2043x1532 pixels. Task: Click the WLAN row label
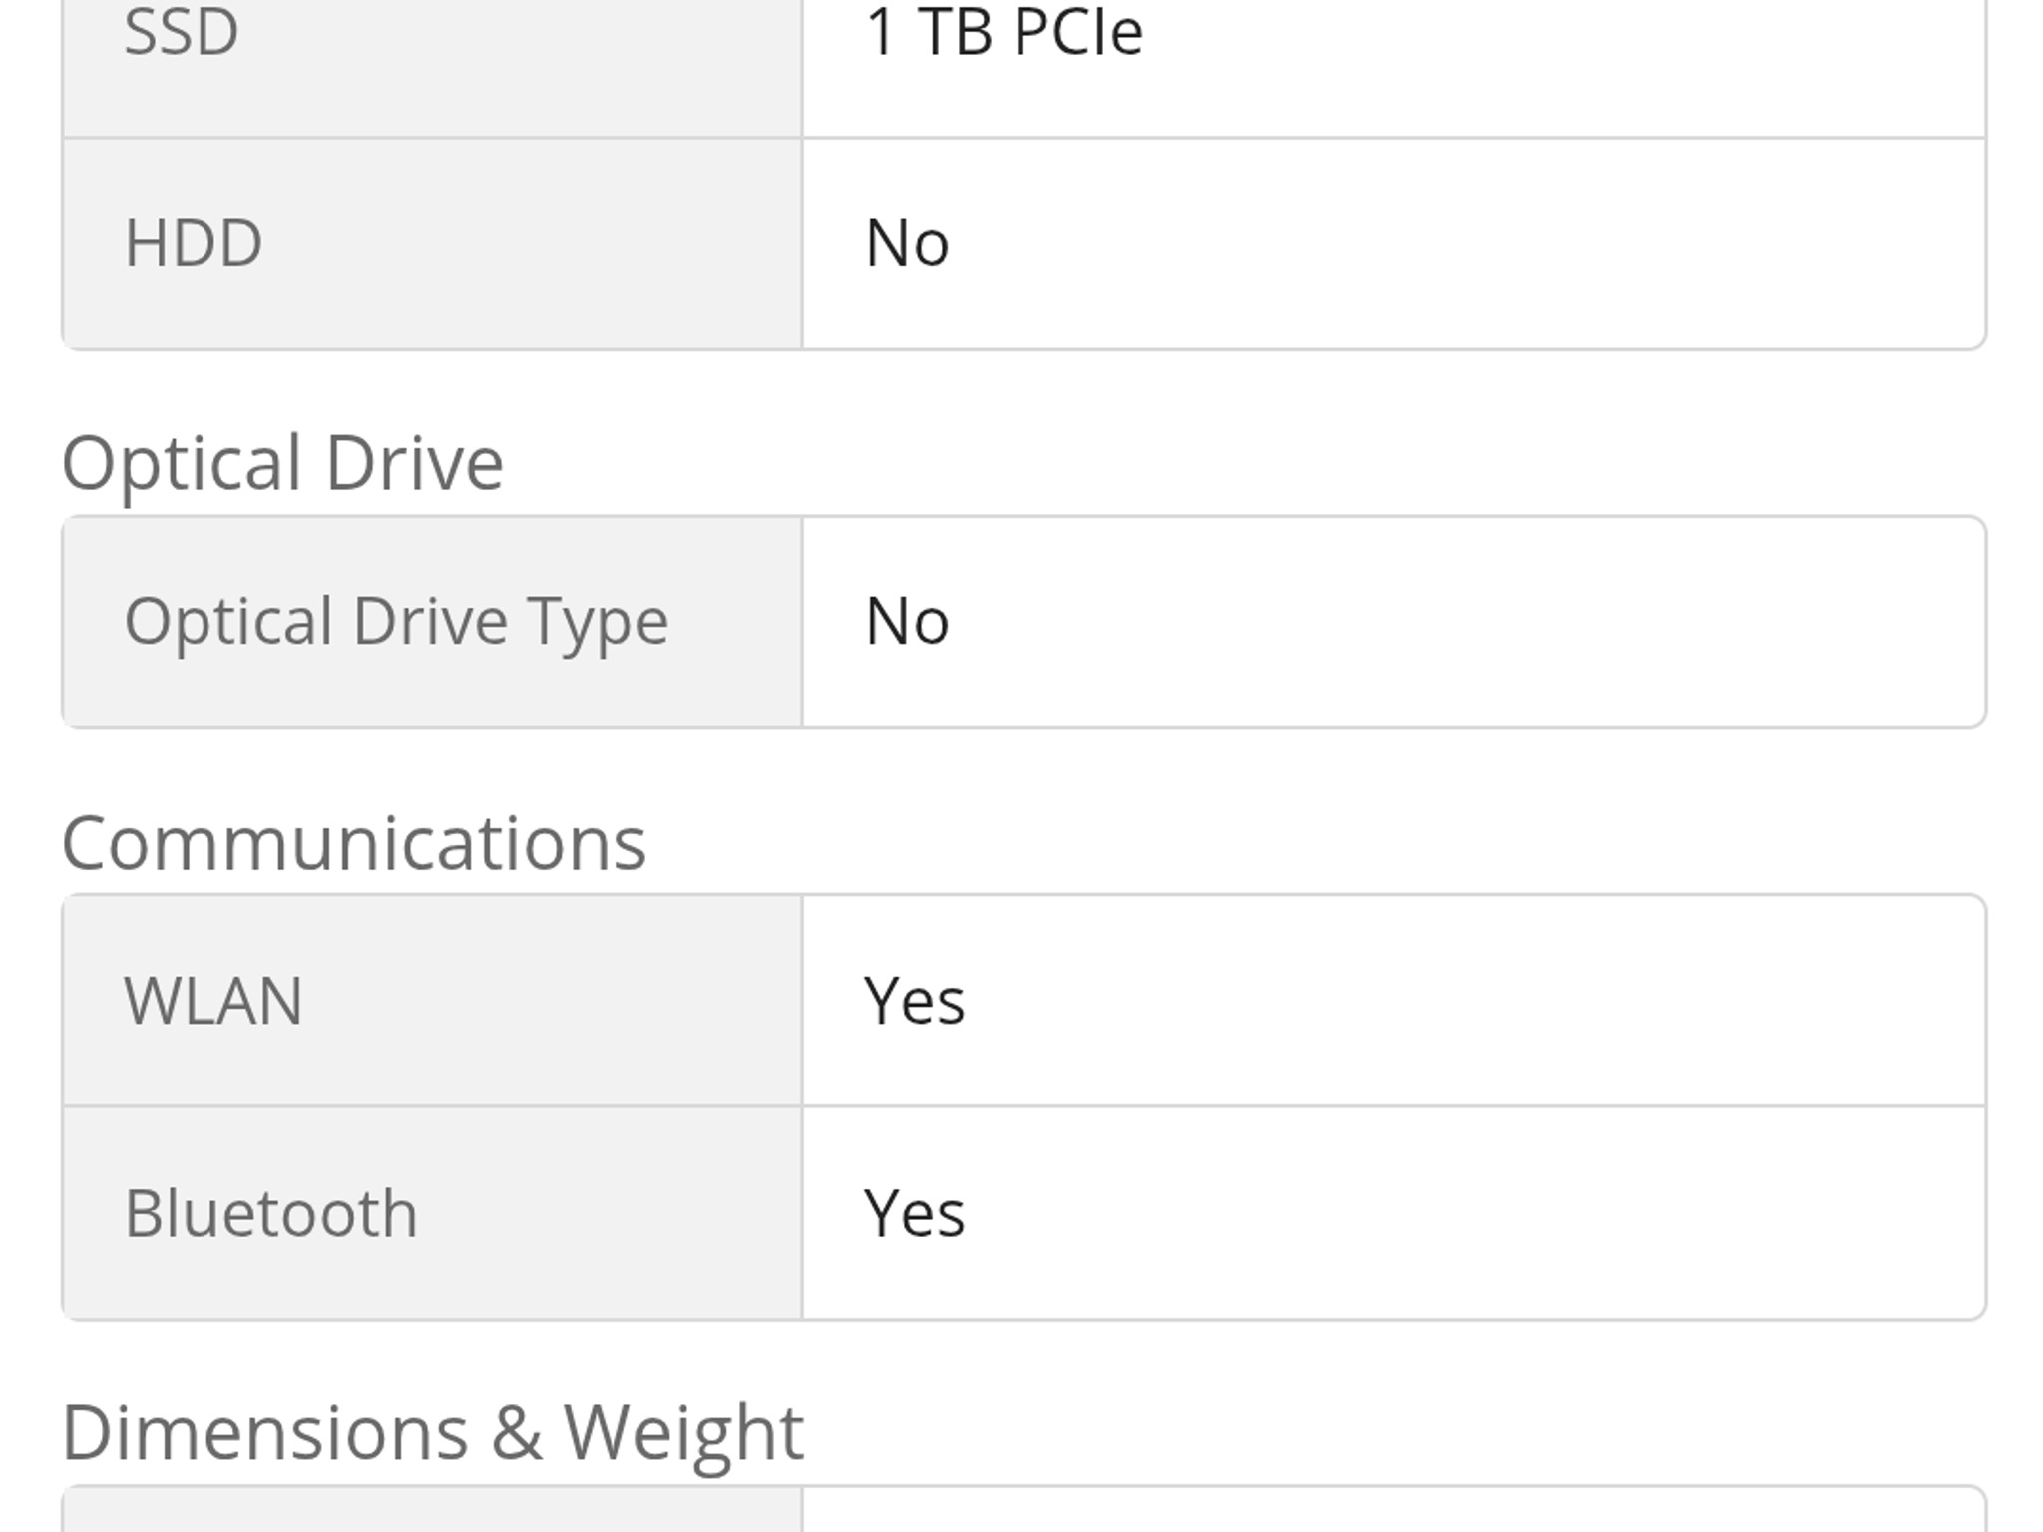click(x=212, y=1001)
